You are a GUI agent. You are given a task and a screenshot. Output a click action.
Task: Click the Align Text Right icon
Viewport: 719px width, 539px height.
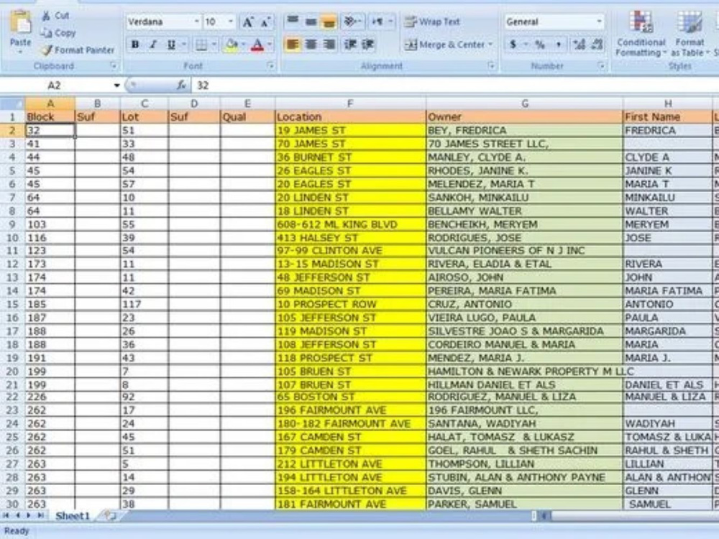[329, 45]
